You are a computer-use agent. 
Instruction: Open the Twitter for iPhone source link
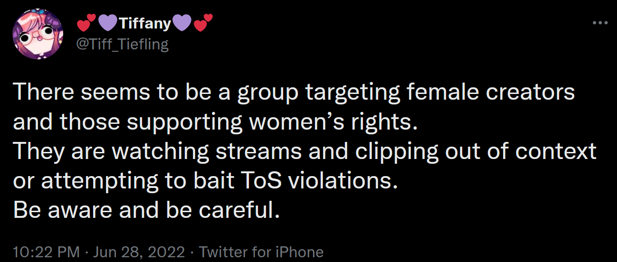[261, 252]
